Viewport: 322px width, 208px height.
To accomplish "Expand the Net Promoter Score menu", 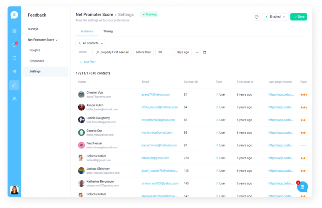I will [43, 40].
